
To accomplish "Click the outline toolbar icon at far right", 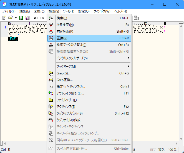I will [x=136, y=18].
